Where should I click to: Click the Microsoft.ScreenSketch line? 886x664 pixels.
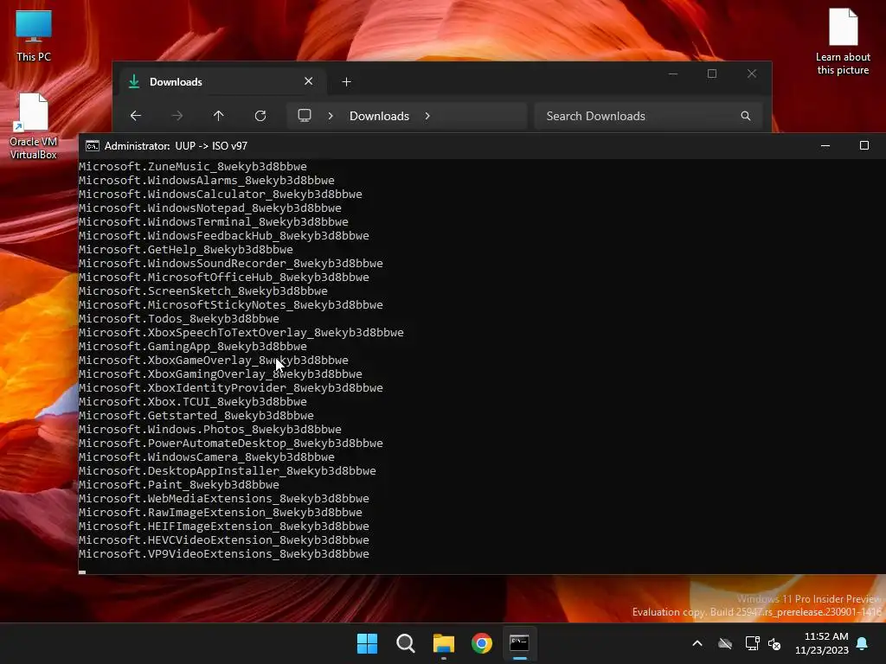(x=202, y=290)
